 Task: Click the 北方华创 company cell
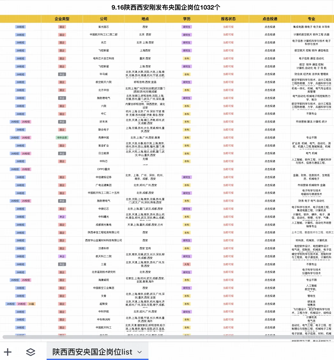[103, 90]
